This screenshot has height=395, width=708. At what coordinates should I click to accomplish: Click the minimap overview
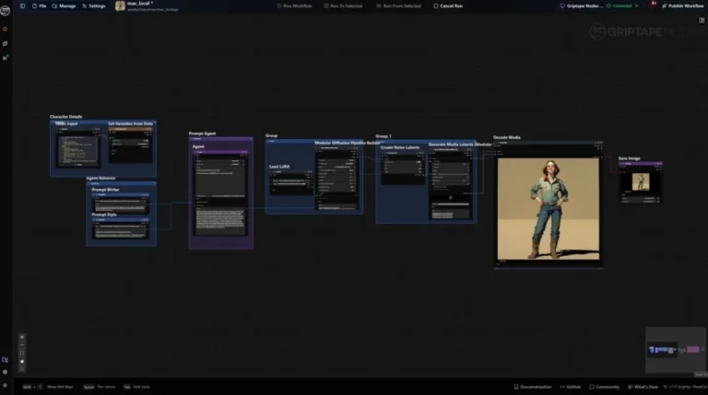pos(676,350)
